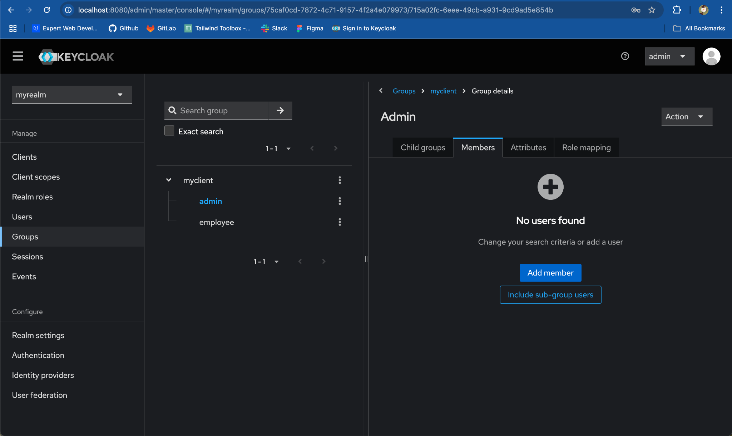Open kebab menu for admin subgroup
The height and width of the screenshot is (436, 732).
(340, 201)
